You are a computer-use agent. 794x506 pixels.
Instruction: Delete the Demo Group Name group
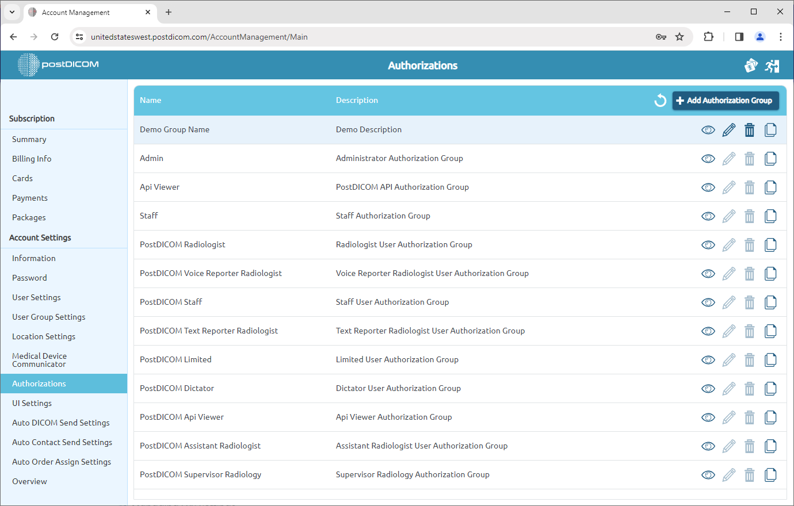click(x=749, y=130)
